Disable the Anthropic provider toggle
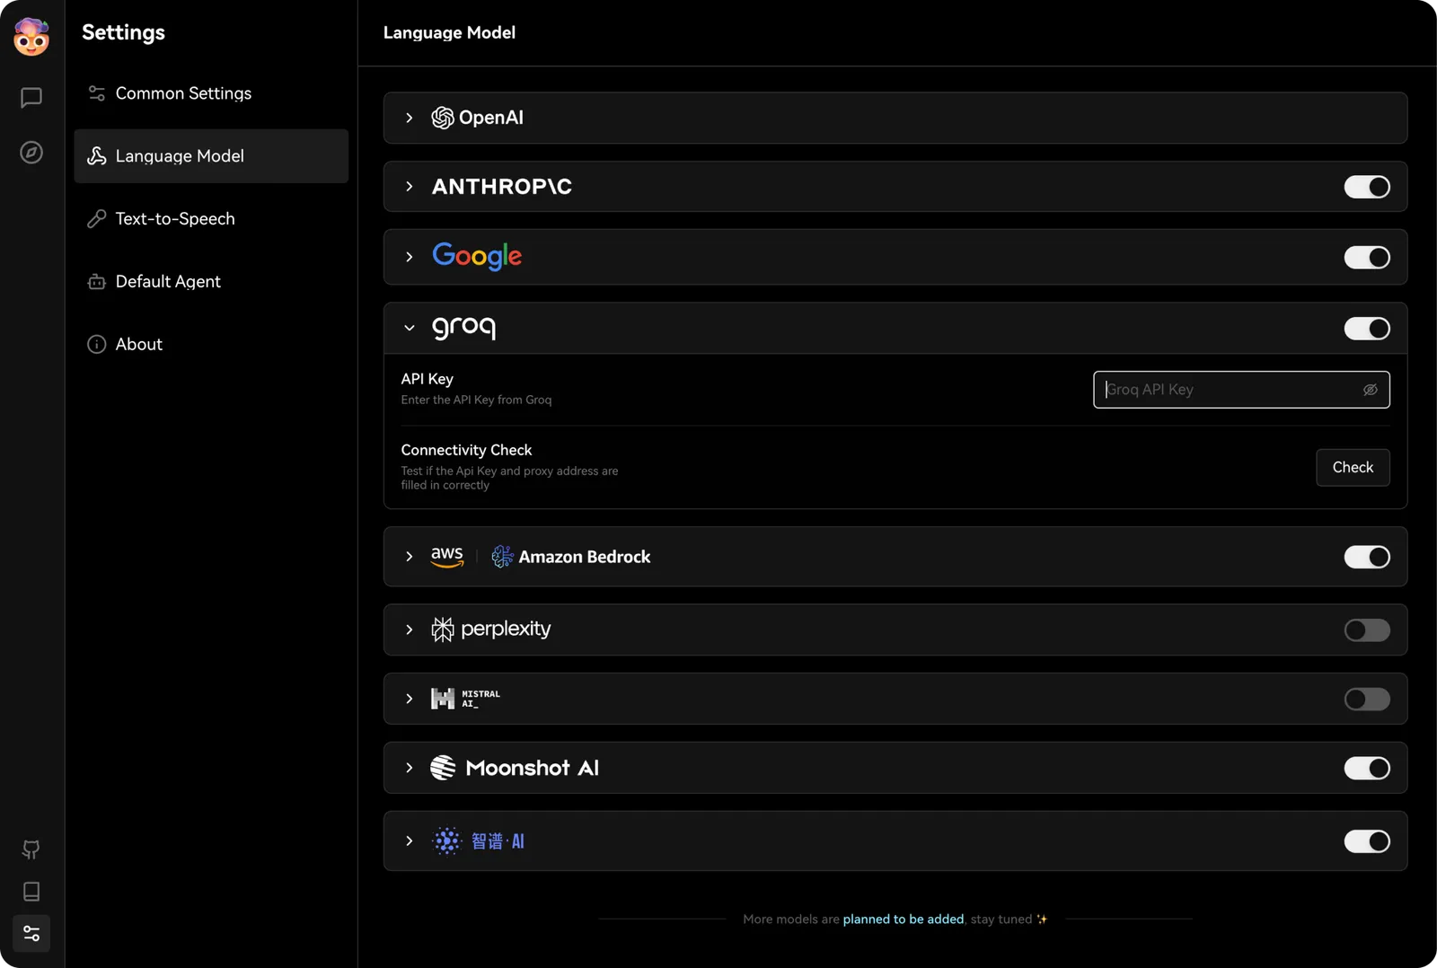1437x968 pixels. (1367, 187)
